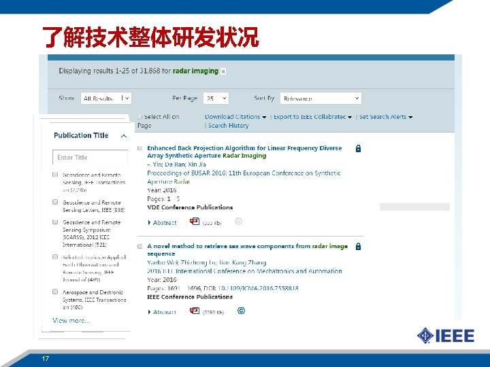Screen dimensions: 490x367
Task: Check Geoscience and Remote Sensing Letters filter
Action: pos(55,202)
